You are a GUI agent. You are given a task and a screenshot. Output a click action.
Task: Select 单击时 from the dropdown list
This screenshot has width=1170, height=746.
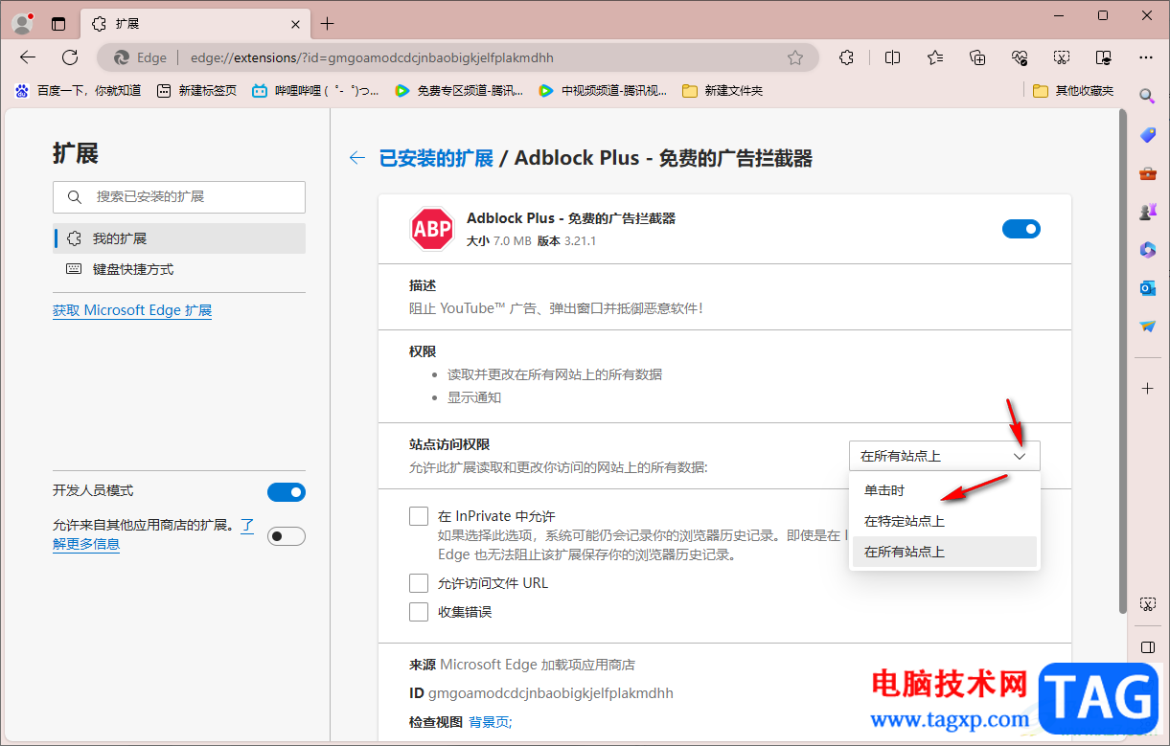click(944, 490)
